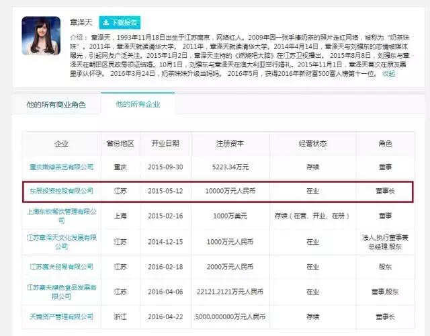
Task: Click the 企业 column header
Action: 61,144
